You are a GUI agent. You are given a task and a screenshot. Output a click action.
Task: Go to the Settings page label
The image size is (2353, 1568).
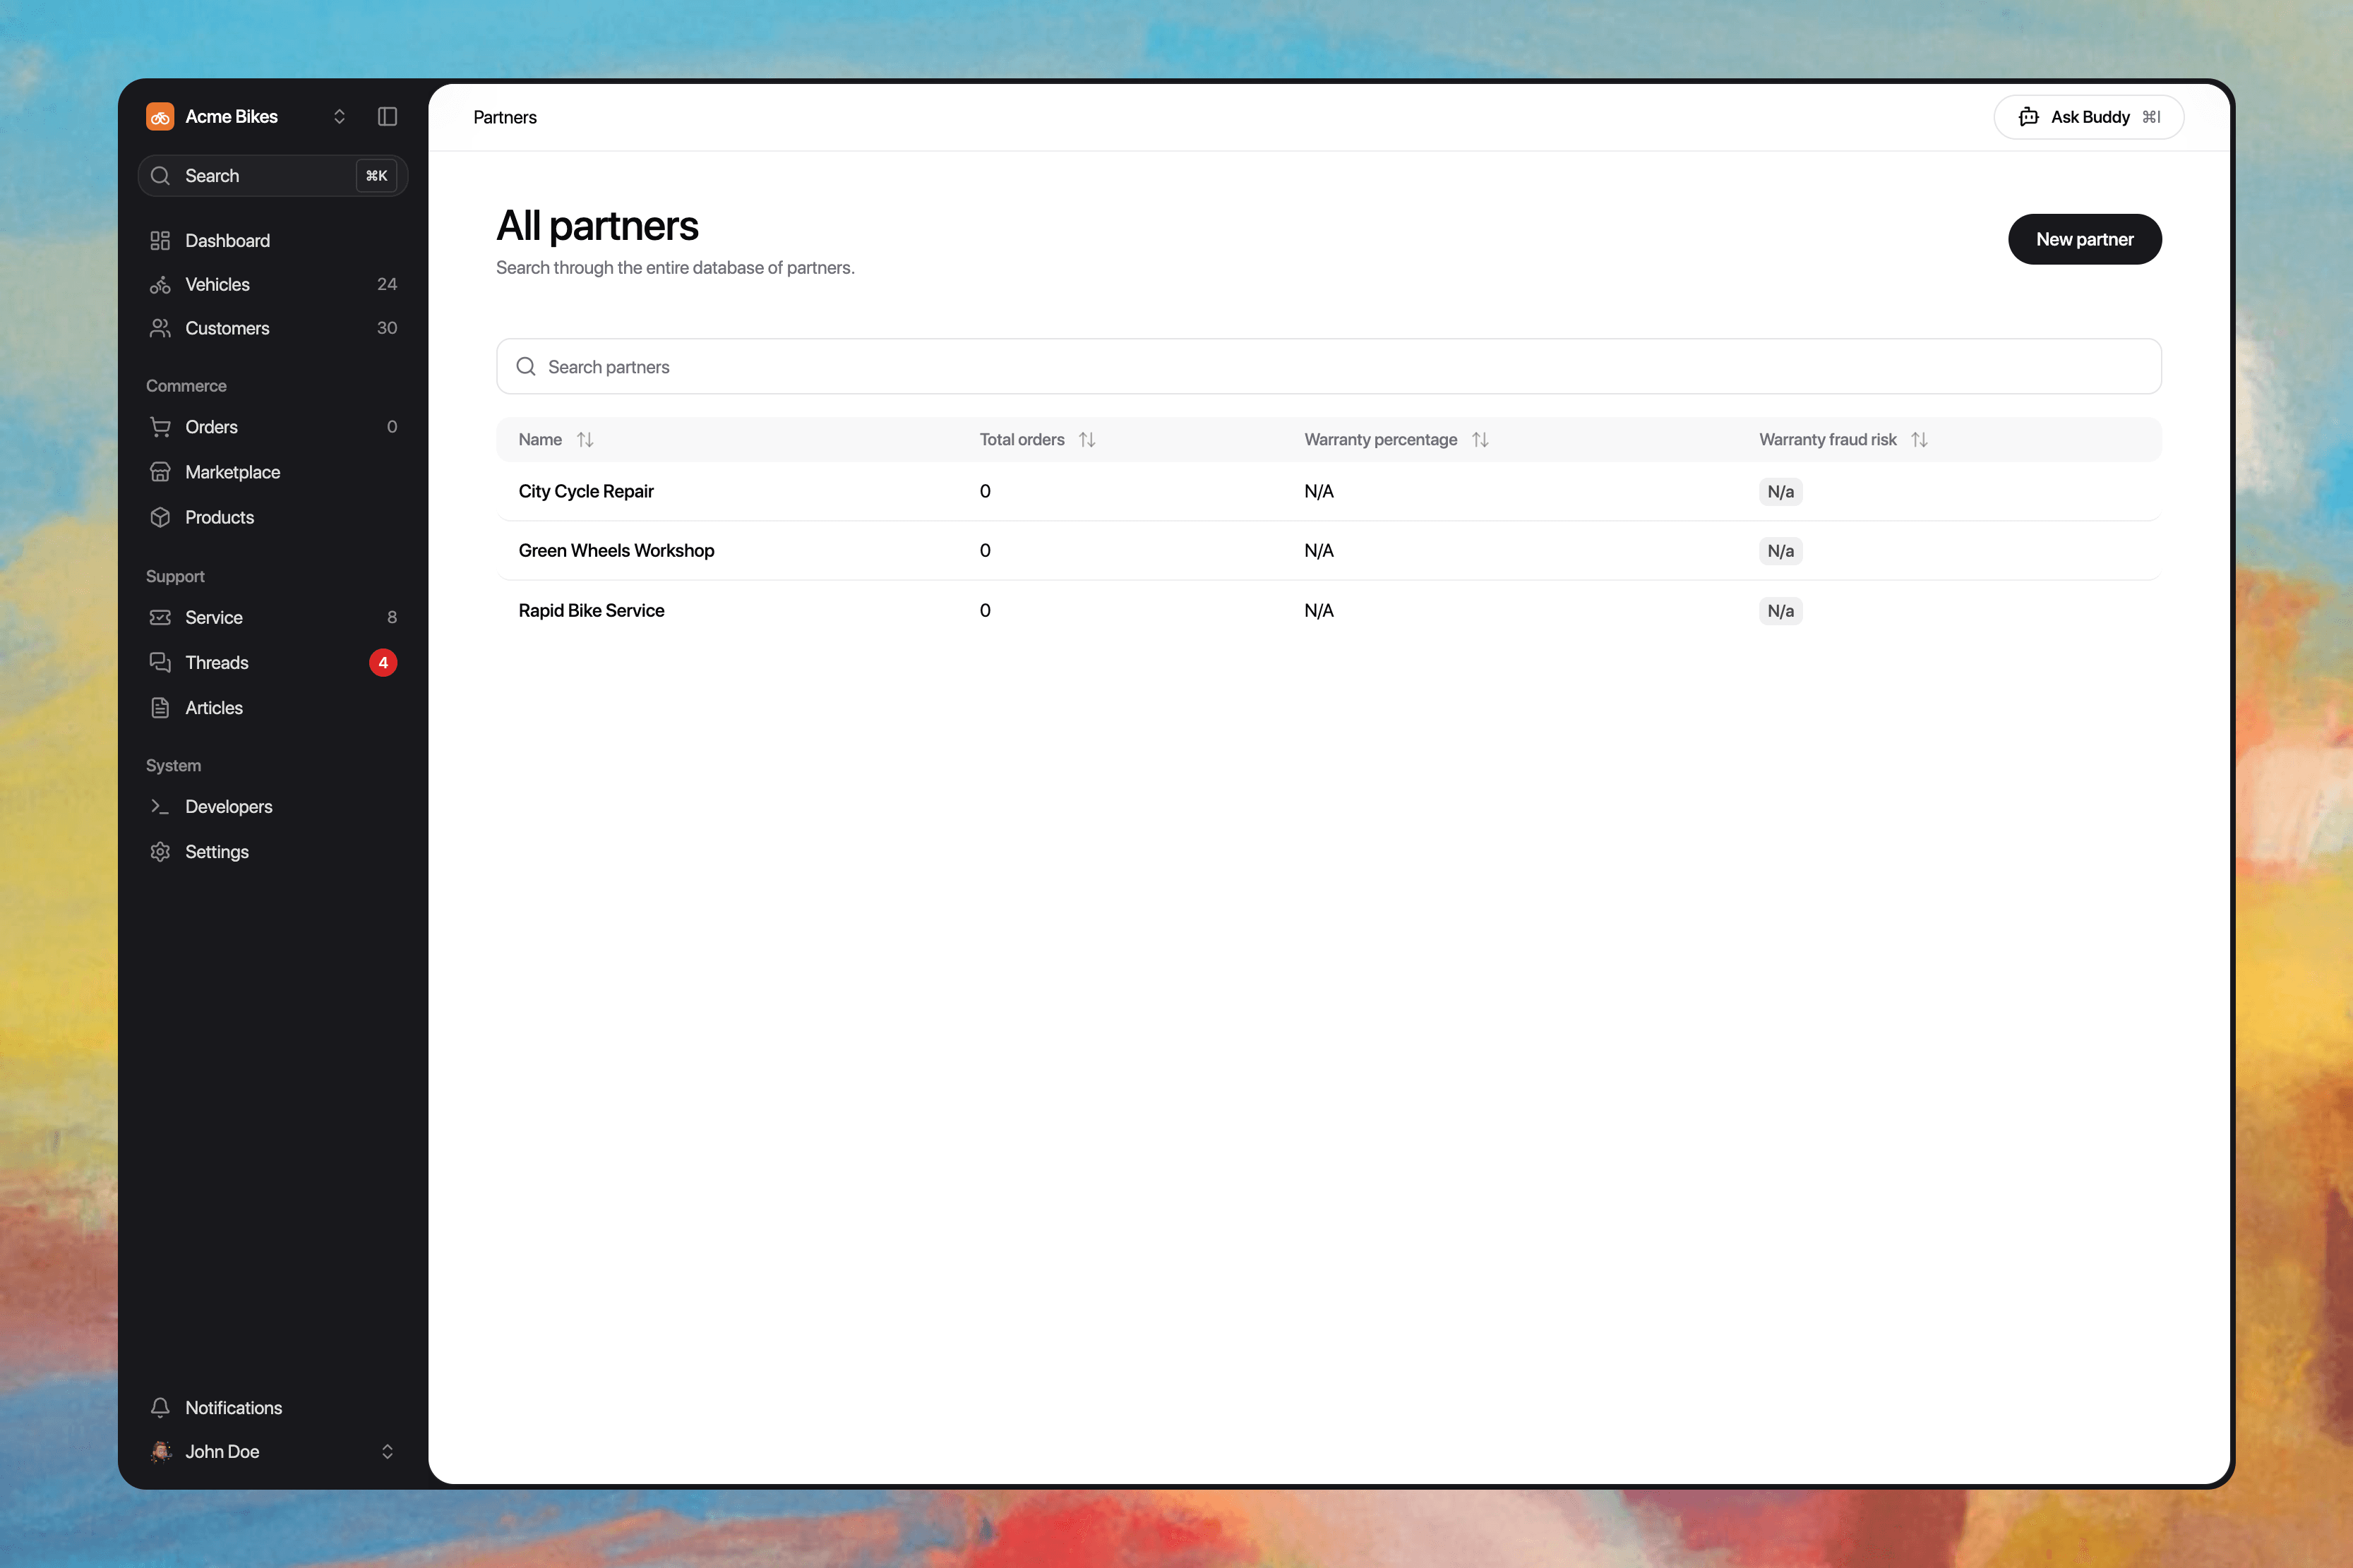pos(217,852)
